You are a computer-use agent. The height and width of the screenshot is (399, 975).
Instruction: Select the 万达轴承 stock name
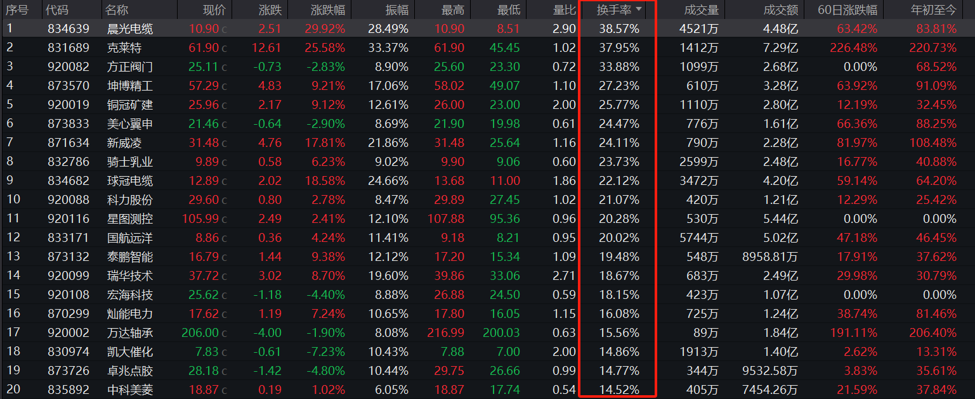point(130,332)
